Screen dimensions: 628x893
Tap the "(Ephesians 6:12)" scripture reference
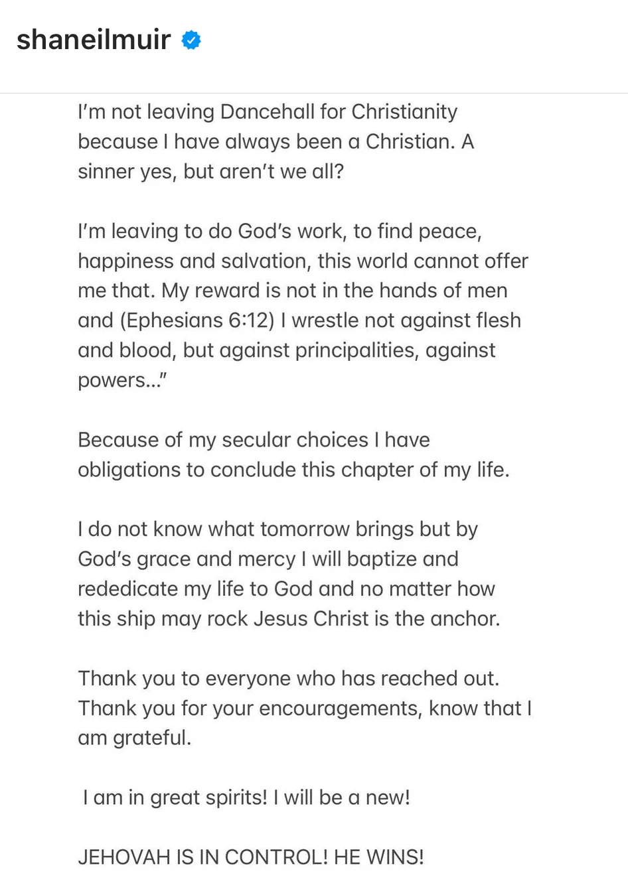[198, 321]
